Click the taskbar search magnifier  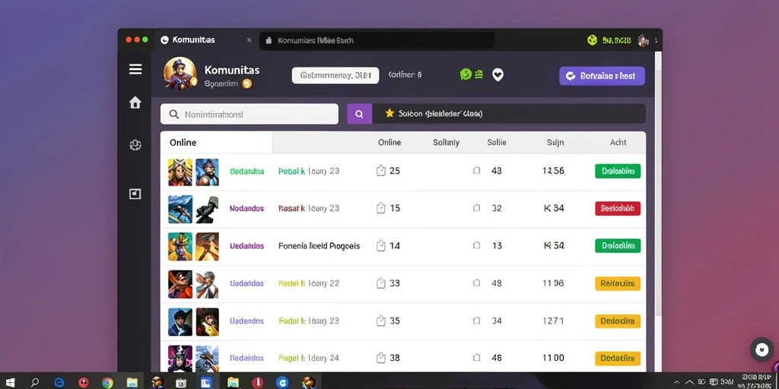point(35,383)
